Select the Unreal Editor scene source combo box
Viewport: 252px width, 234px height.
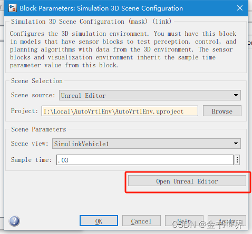(150, 95)
